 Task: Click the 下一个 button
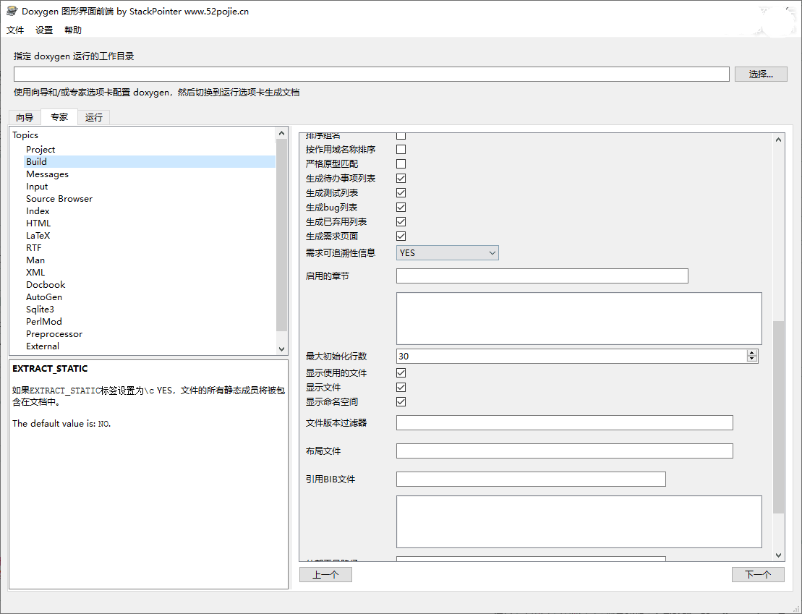pos(757,575)
